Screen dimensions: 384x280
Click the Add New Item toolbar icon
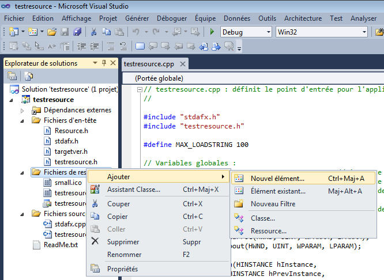pyautogui.click(x=33, y=32)
